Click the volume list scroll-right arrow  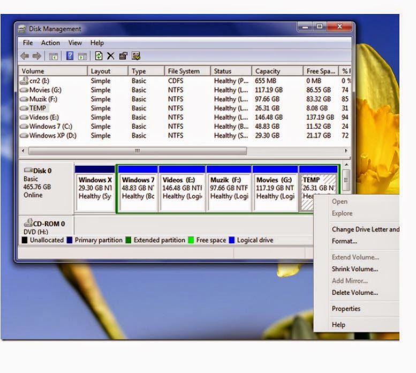point(346,151)
